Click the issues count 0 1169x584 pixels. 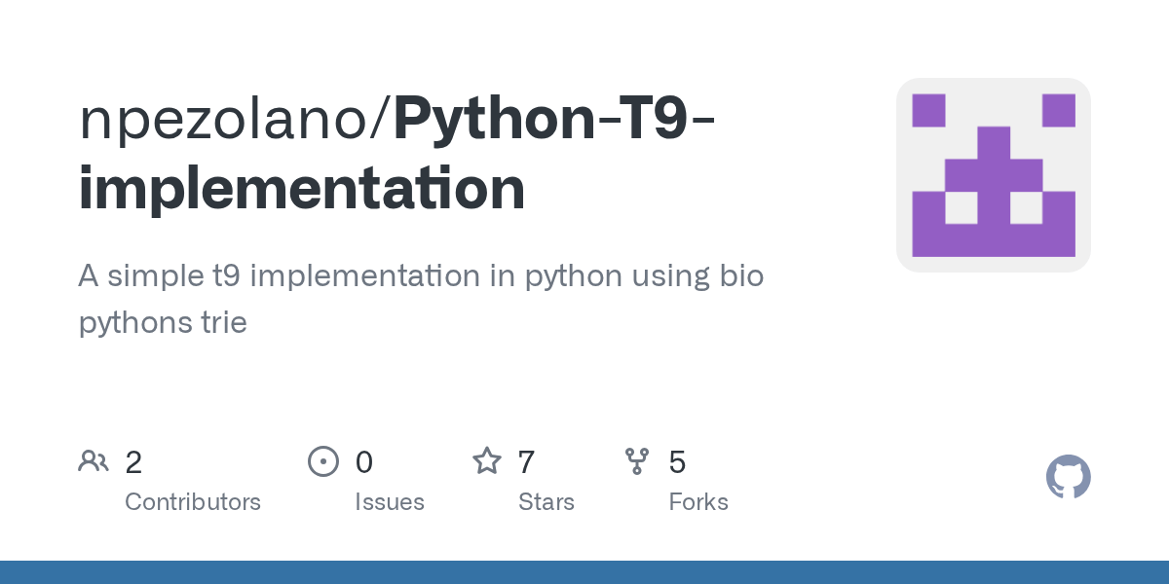[364, 461]
